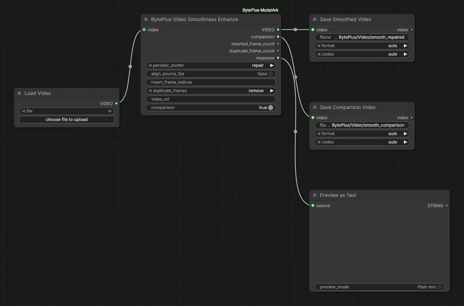Click the response output socket
Screen dimensions: 464x306
tap(278, 58)
